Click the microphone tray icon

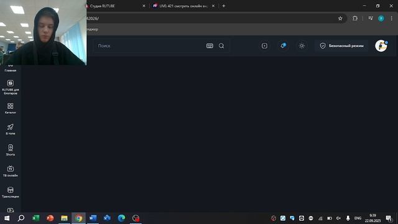coord(348,218)
